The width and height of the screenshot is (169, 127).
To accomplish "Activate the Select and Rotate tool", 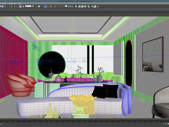I will click(17, 6).
